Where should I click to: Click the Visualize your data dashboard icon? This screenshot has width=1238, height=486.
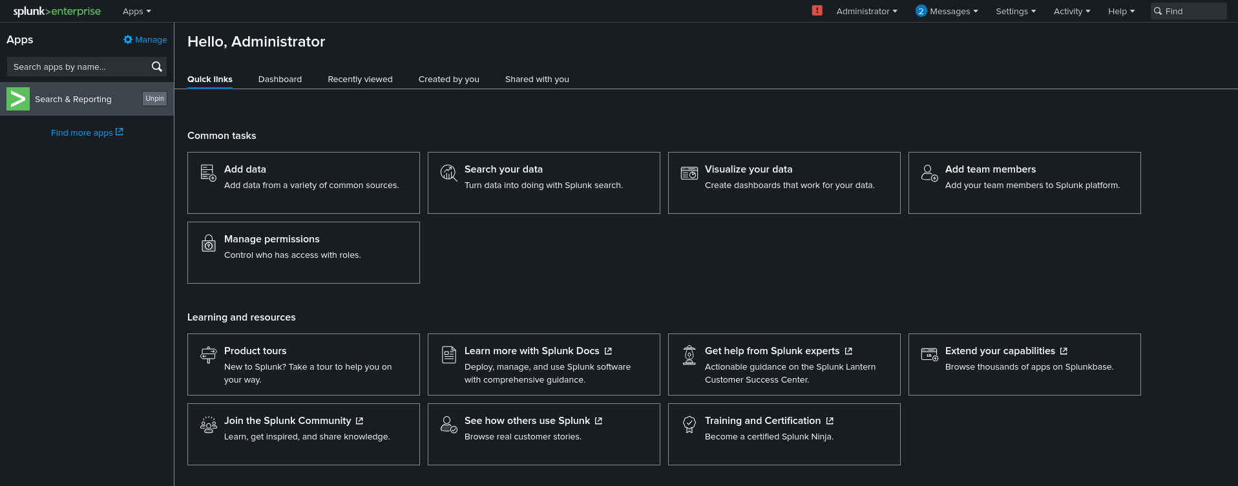[x=689, y=173]
